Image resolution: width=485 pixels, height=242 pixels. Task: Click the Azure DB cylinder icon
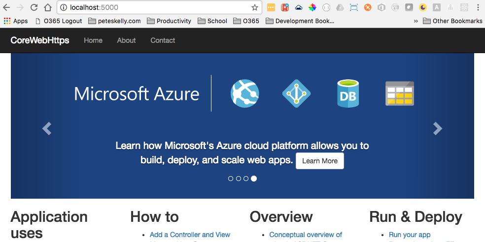tap(348, 93)
